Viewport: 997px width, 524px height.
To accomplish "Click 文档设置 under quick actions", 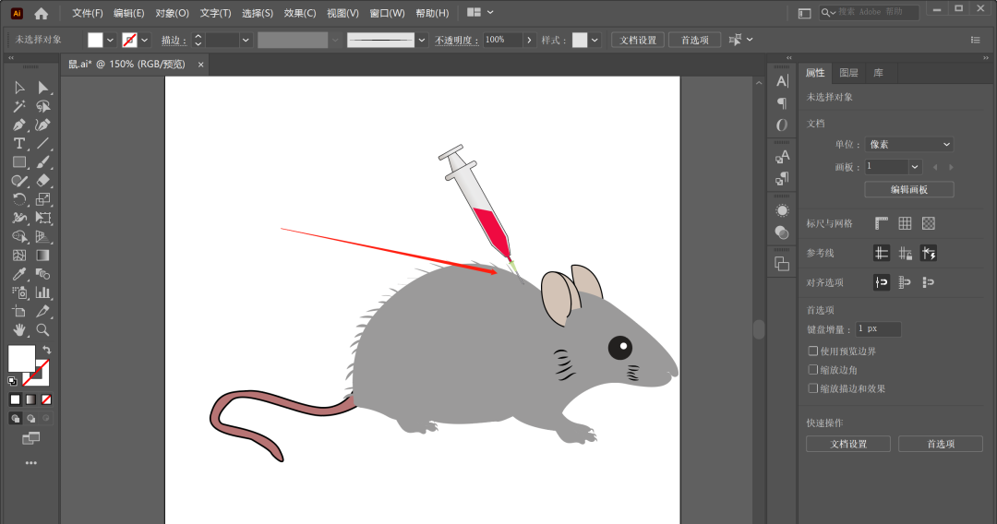I will coord(847,444).
